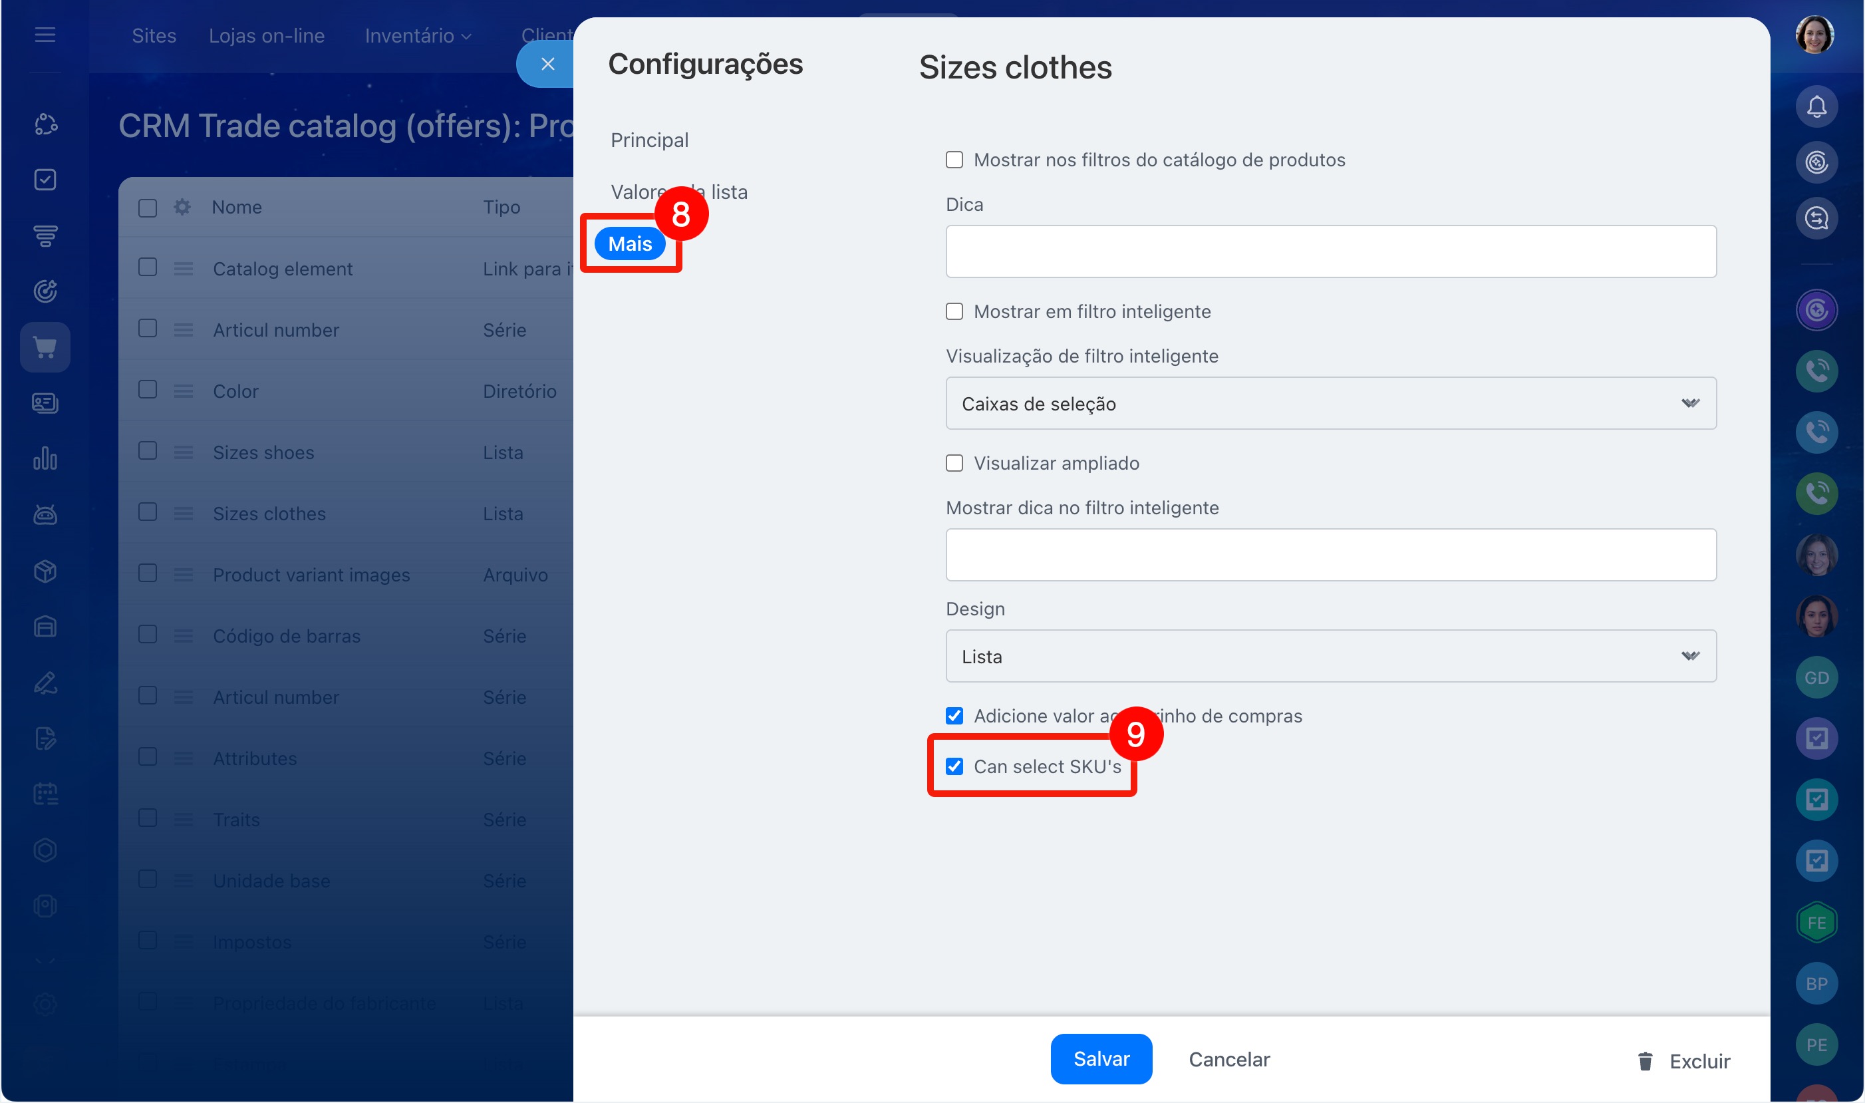1865x1103 pixels.
Task: Select the Mais settings tab
Action: pos(629,243)
